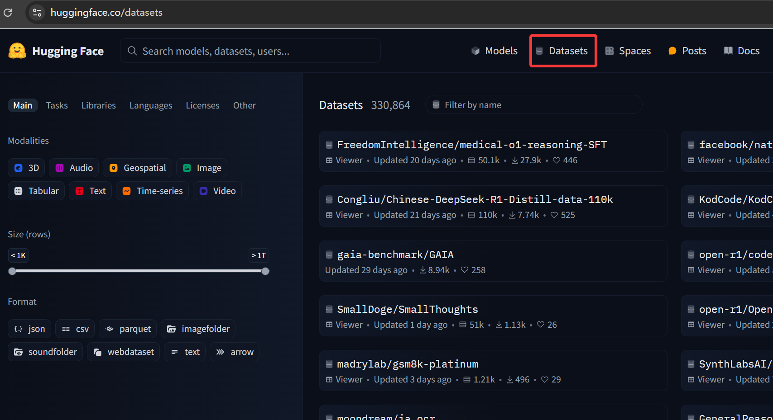Switch to the Libraries filter tab

click(x=99, y=105)
